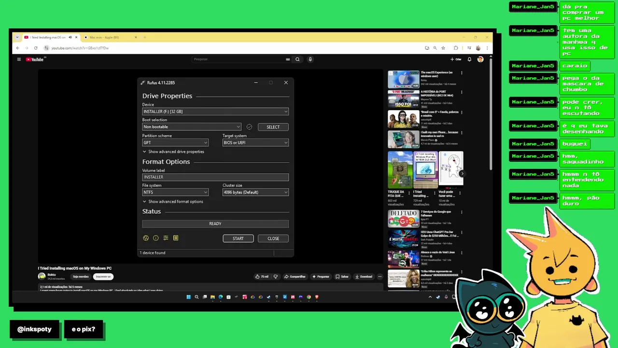Viewport: 618px width, 348px height.
Task: Mute the YouTube tab audio icon
Action: [x=70, y=37]
